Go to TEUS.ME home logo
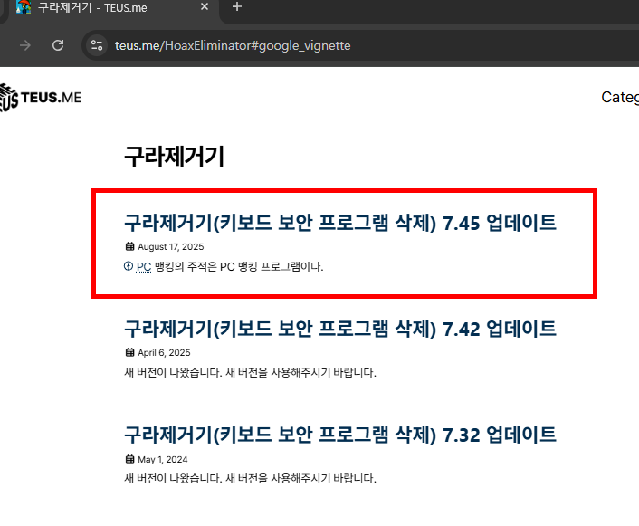Screen dimensions: 639x526 [x=41, y=98]
